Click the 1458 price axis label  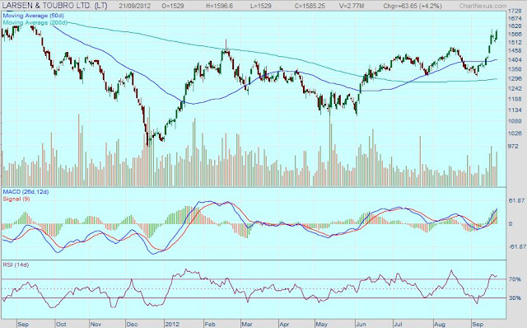[x=515, y=51]
